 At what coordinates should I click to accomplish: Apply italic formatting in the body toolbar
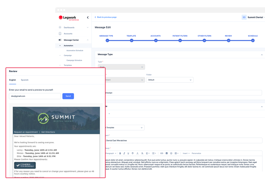[124, 153]
